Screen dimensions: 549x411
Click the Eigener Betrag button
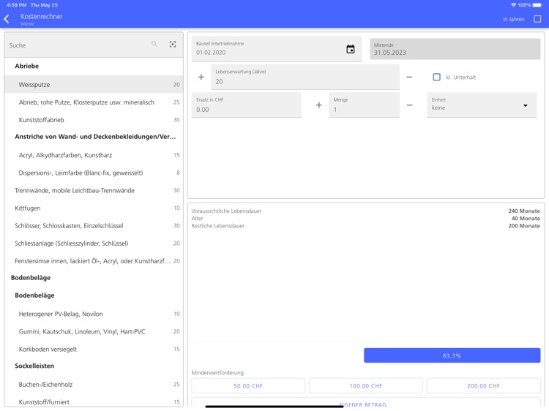[x=366, y=403]
